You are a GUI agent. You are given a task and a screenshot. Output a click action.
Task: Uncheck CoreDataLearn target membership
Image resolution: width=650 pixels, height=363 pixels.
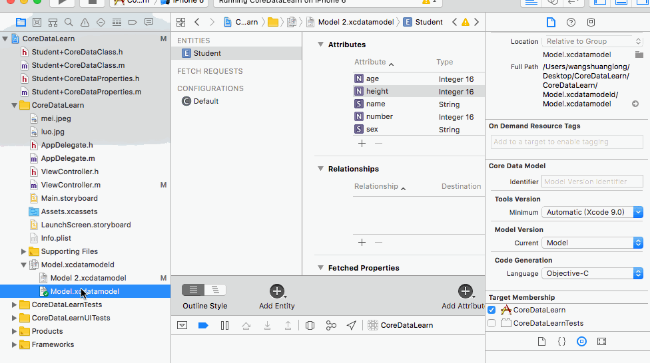(491, 310)
